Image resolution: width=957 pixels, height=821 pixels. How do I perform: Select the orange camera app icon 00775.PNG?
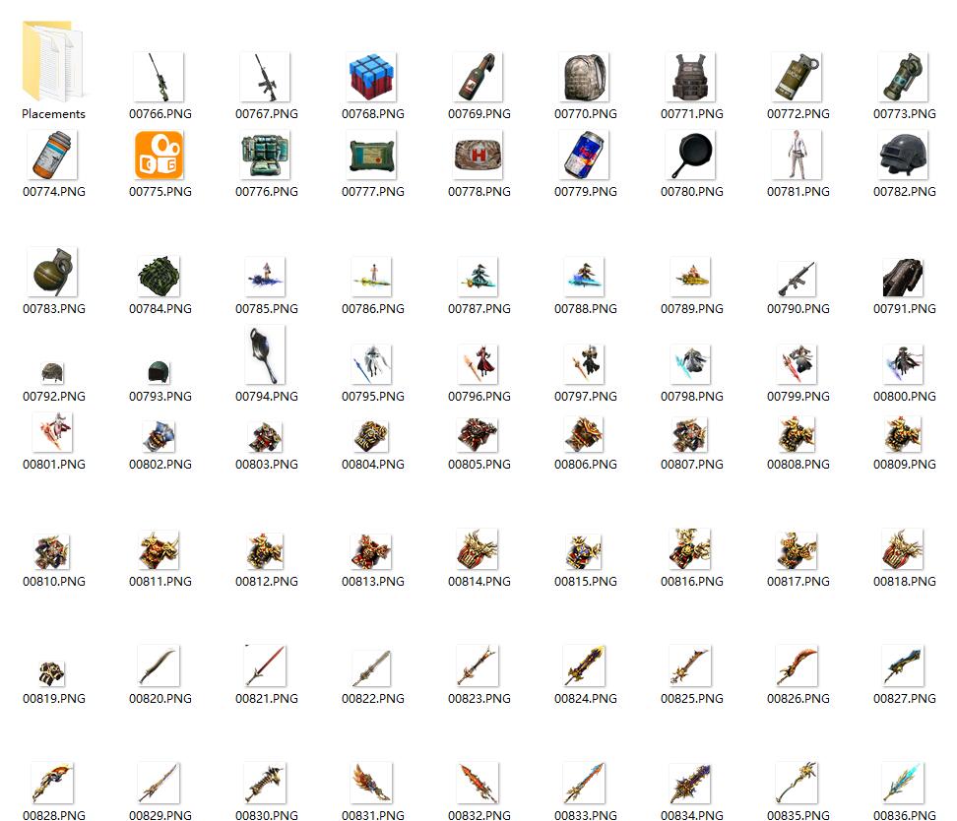[159, 155]
